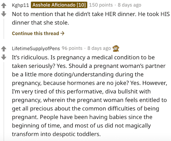
Task: Click the monkey award icon
Action: pos(116,48)
